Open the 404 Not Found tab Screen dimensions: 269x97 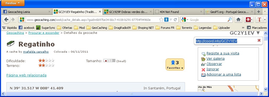pyautogui.click(x=179, y=12)
